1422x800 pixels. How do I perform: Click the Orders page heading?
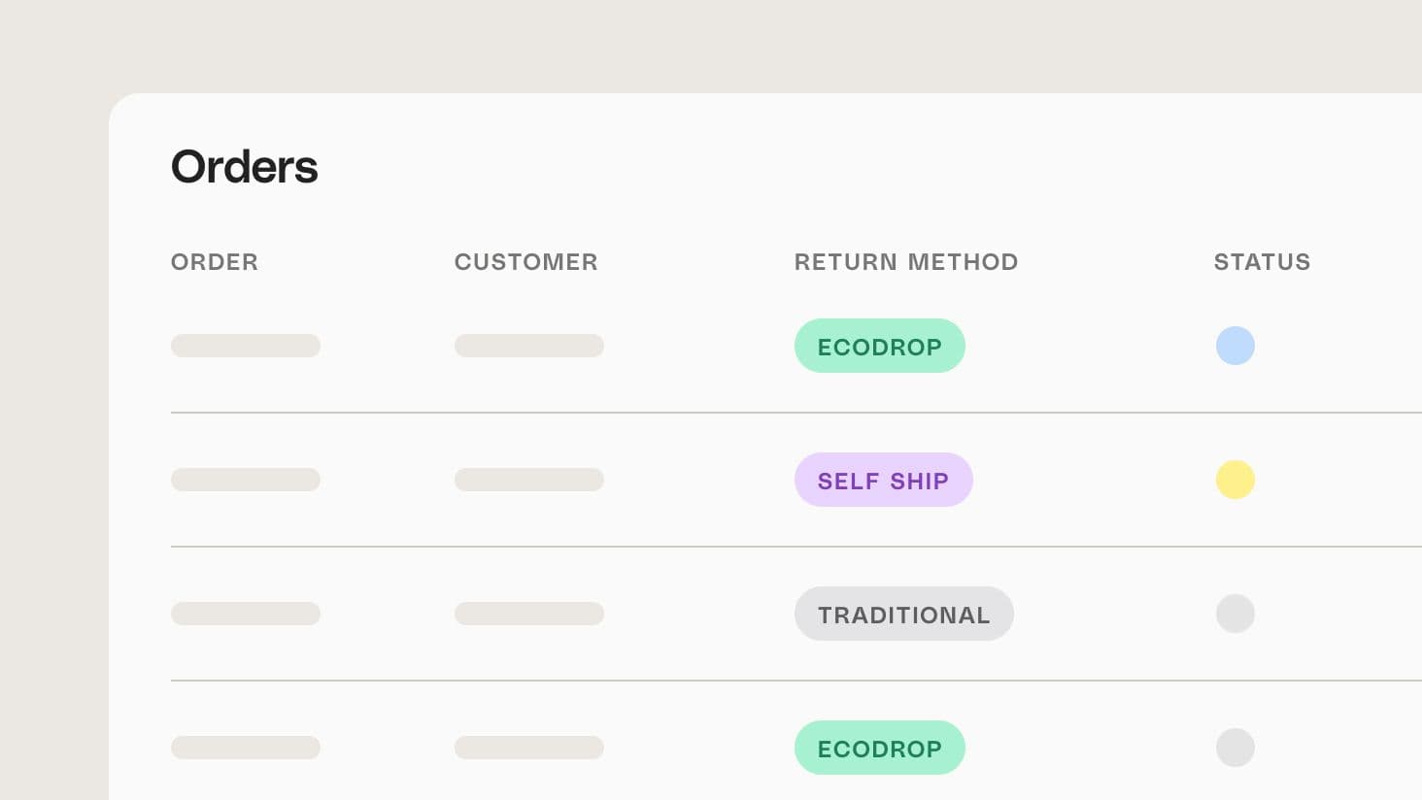pyautogui.click(x=245, y=167)
